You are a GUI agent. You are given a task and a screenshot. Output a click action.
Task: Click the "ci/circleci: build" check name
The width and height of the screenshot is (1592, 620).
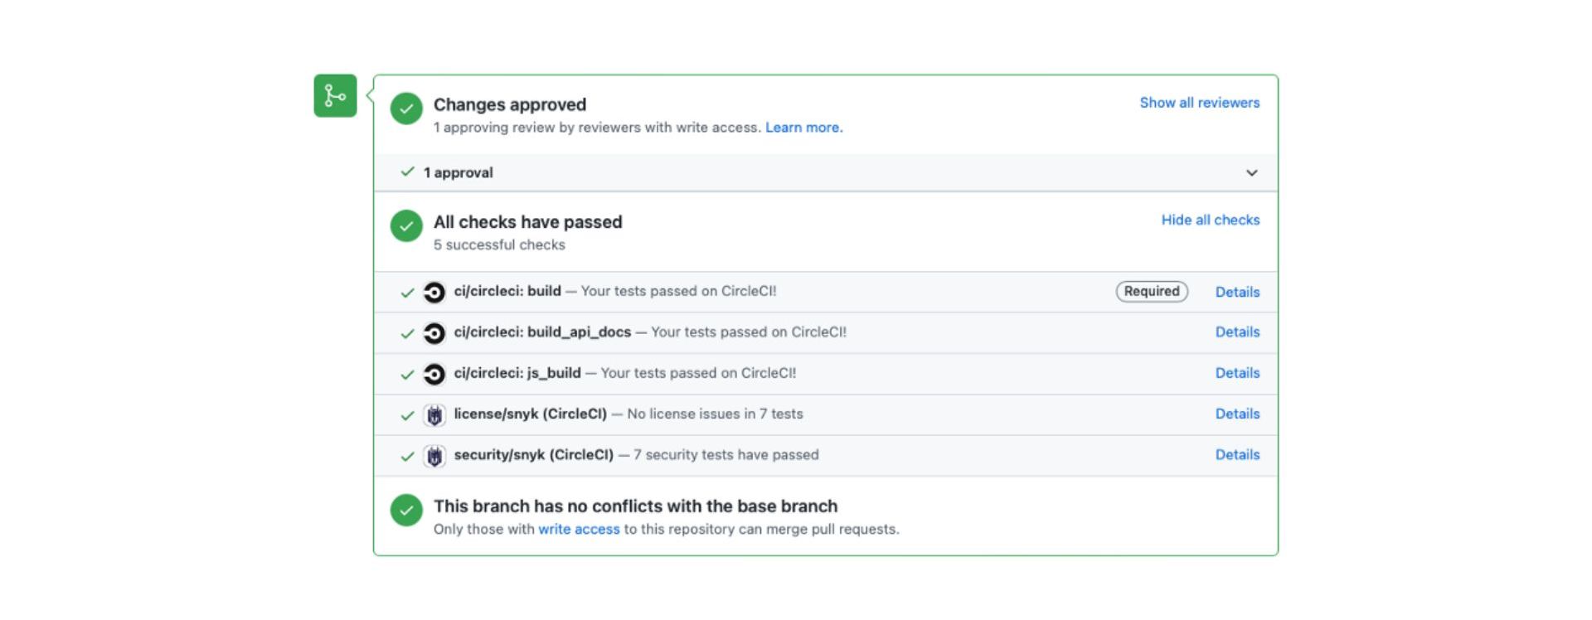(x=507, y=291)
